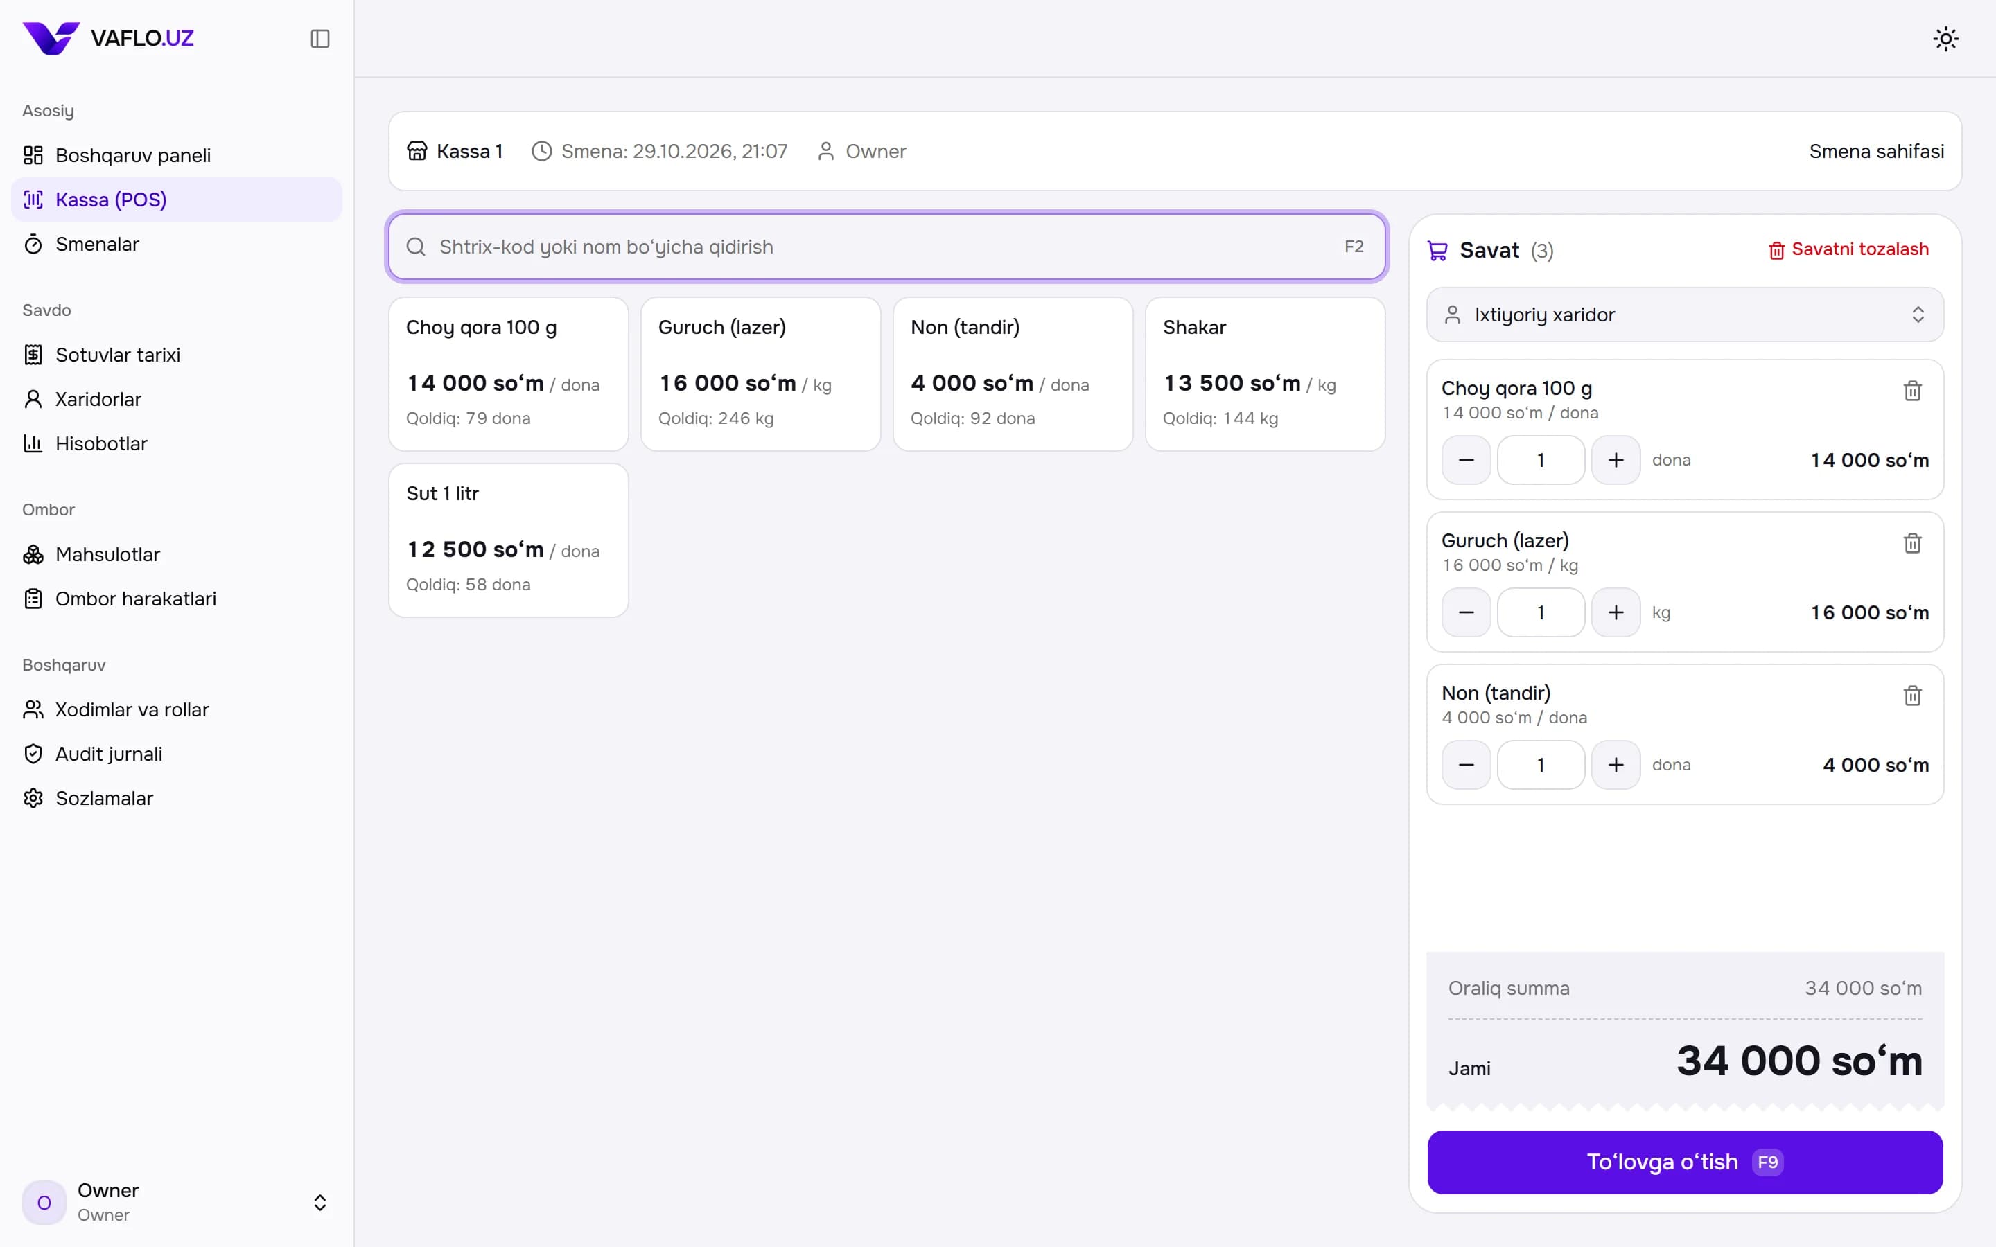Collapse the sidebar with the panel icon
The height and width of the screenshot is (1247, 1996).
pos(320,39)
